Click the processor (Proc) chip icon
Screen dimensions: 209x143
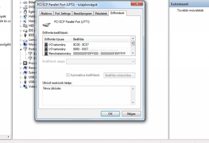25,63
